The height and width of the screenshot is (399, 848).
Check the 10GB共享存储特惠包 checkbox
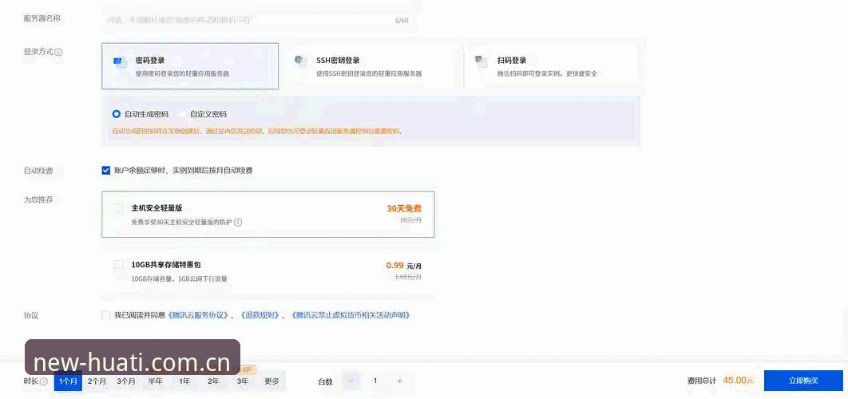118,265
